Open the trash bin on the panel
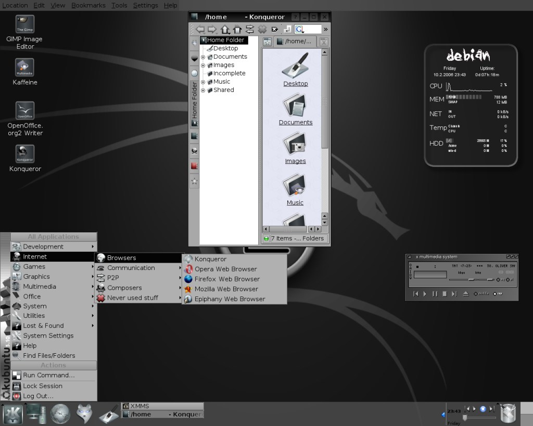The height and width of the screenshot is (426, 533). coord(509,414)
